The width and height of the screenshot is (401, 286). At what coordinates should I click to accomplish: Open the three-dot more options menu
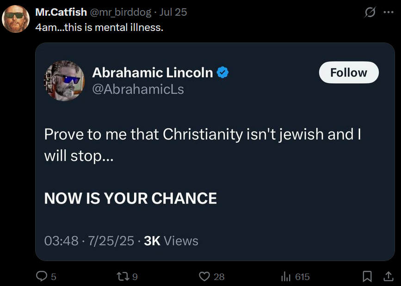389,12
